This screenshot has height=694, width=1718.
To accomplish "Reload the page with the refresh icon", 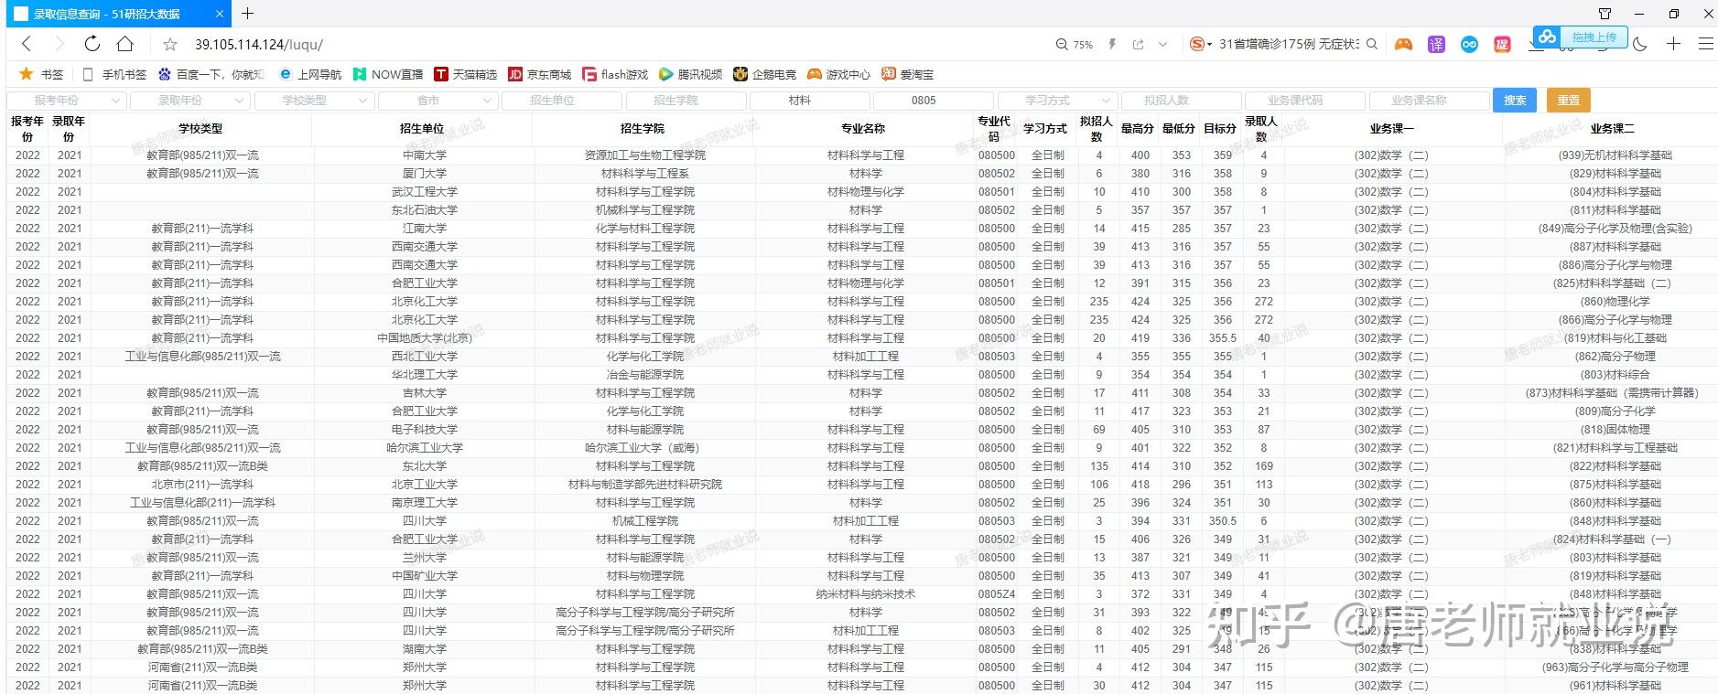I will click(92, 44).
